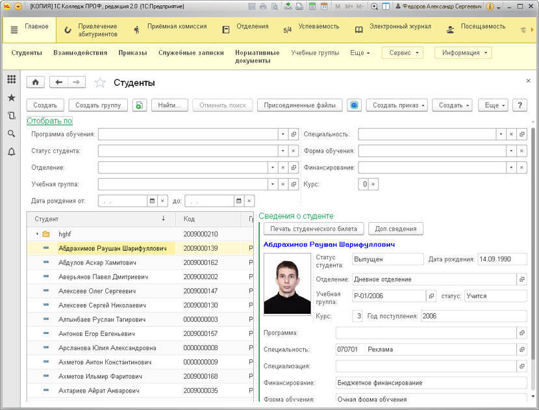The image size is (539, 410).
Task: Click the search magnifier in left sidebar
Action: (x=11, y=133)
